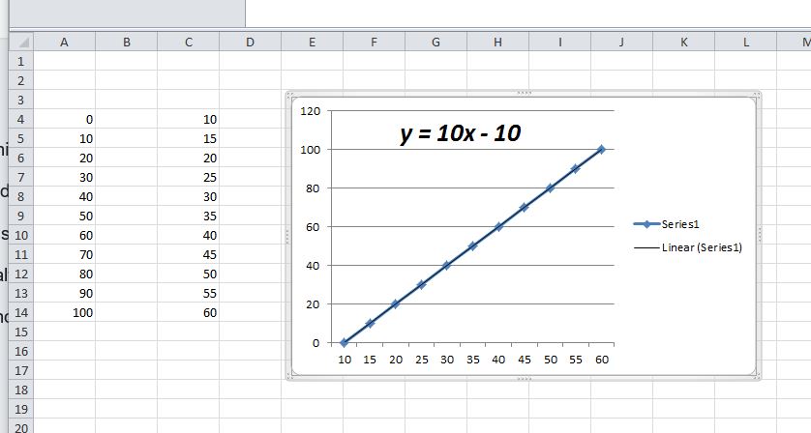
Task: Select the row 19 header
Action: click(19, 408)
